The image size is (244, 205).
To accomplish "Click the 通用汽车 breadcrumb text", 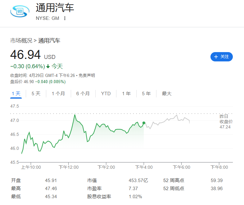I will [x=49, y=41].
